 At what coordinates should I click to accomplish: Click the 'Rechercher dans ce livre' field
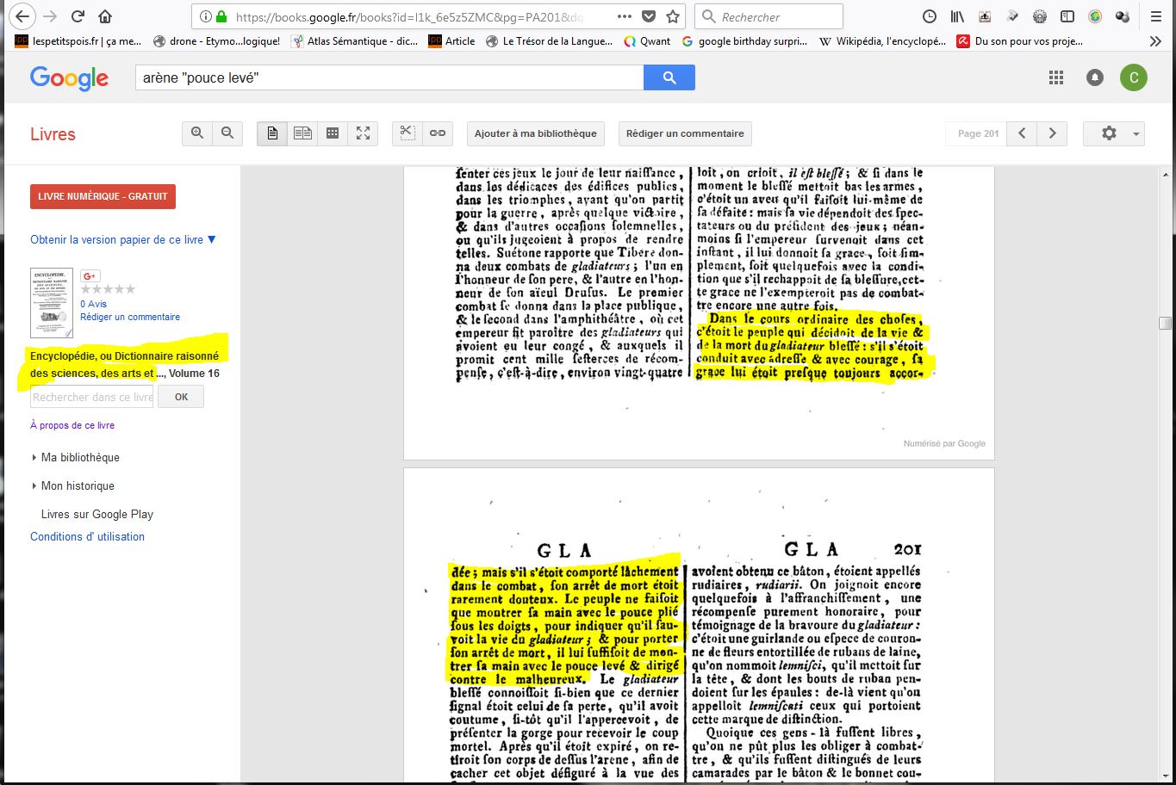point(92,397)
